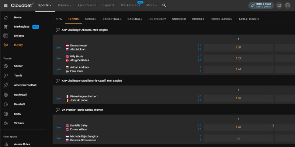Click the American Football icon
295x147 pixels.
(x=6, y=85)
